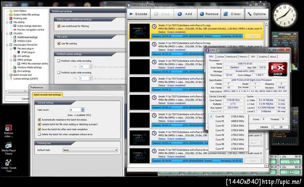
Task: Toggle Update batch list file when adding project
Action: [40, 124]
